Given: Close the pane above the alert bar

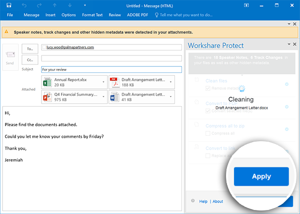Looking at the screenshot, I should (294, 24).
